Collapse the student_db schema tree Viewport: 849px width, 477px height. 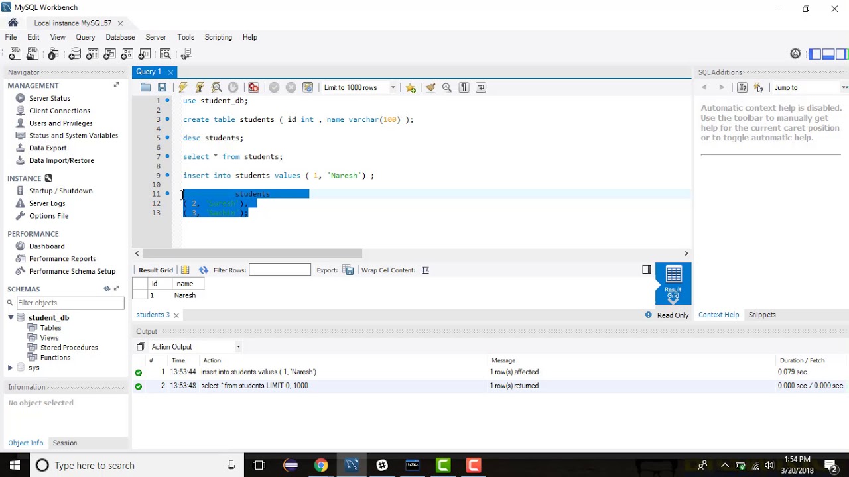click(x=11, y=318)
